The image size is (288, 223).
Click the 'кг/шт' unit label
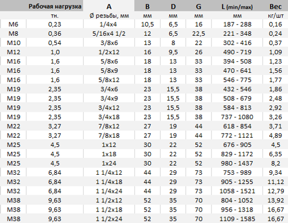coord(276,16)
